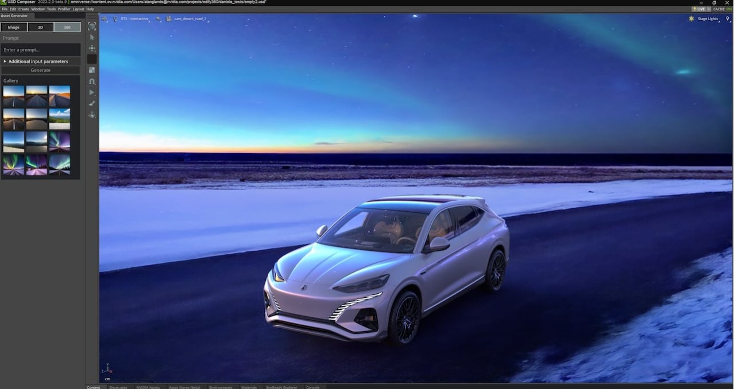Select first thumbnail in second gallery row

(14, 119)
